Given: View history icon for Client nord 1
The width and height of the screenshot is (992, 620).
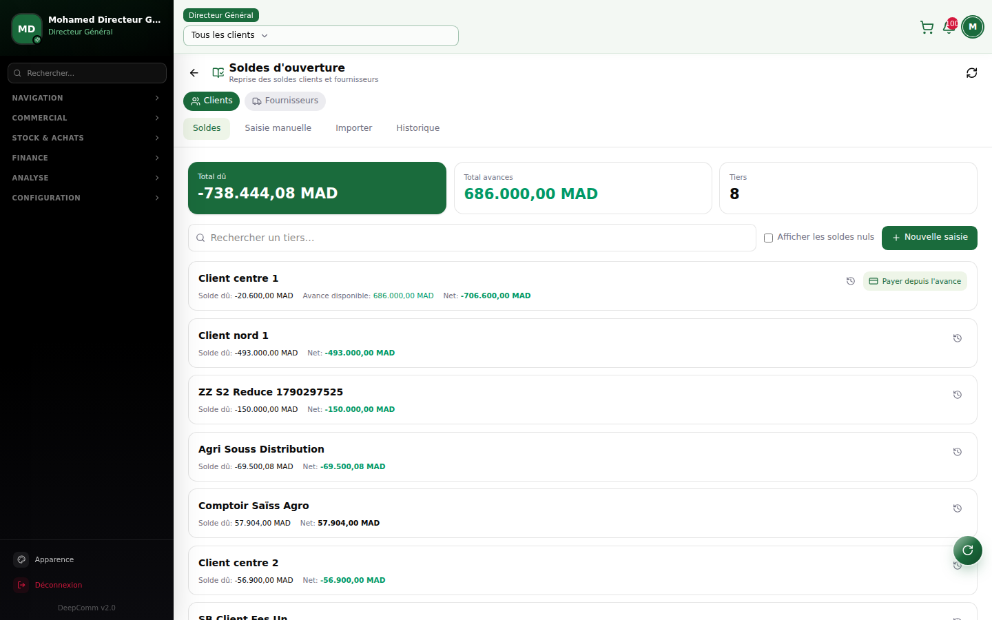Looking at the screenshot, I should [958, 338].
